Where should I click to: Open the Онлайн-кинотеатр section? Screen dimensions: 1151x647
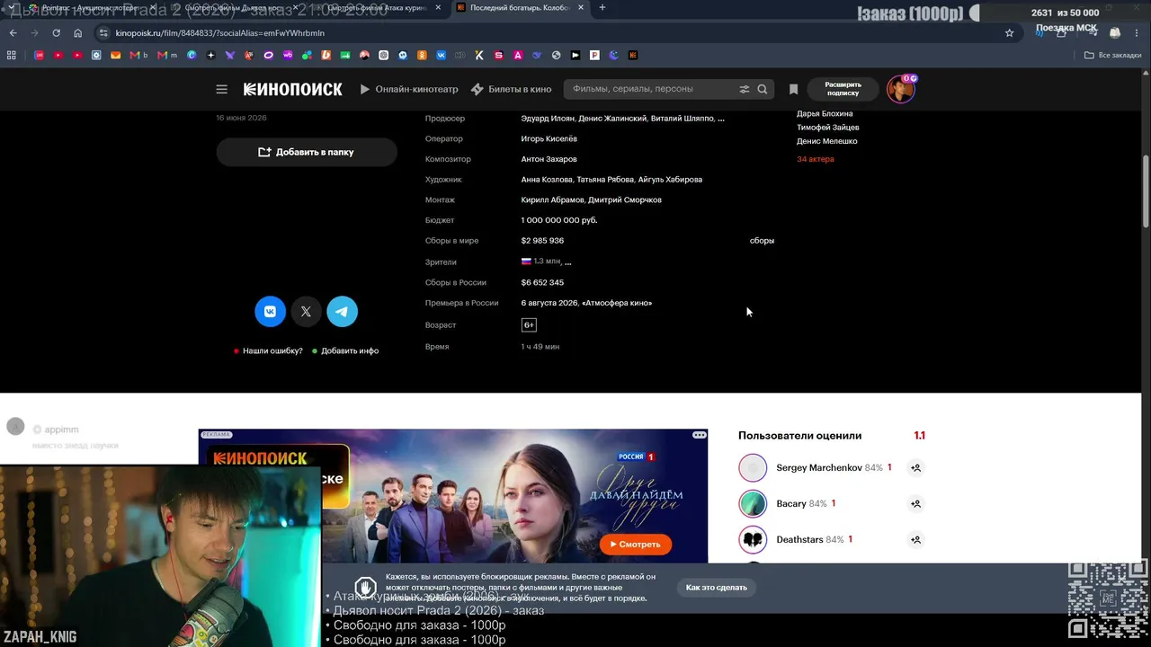[x=409, y=89]
